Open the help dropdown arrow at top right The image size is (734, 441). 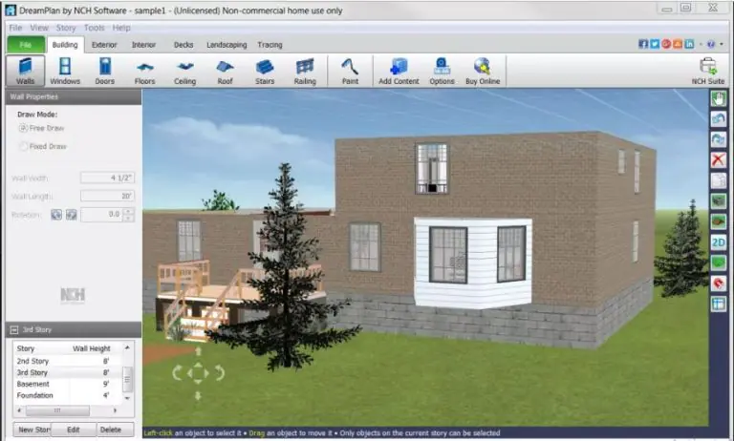pos(722,44)
